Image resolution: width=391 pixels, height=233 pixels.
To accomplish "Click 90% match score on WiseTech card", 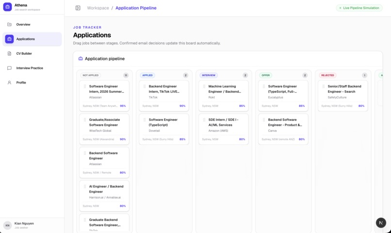I will tap(123, 139).
